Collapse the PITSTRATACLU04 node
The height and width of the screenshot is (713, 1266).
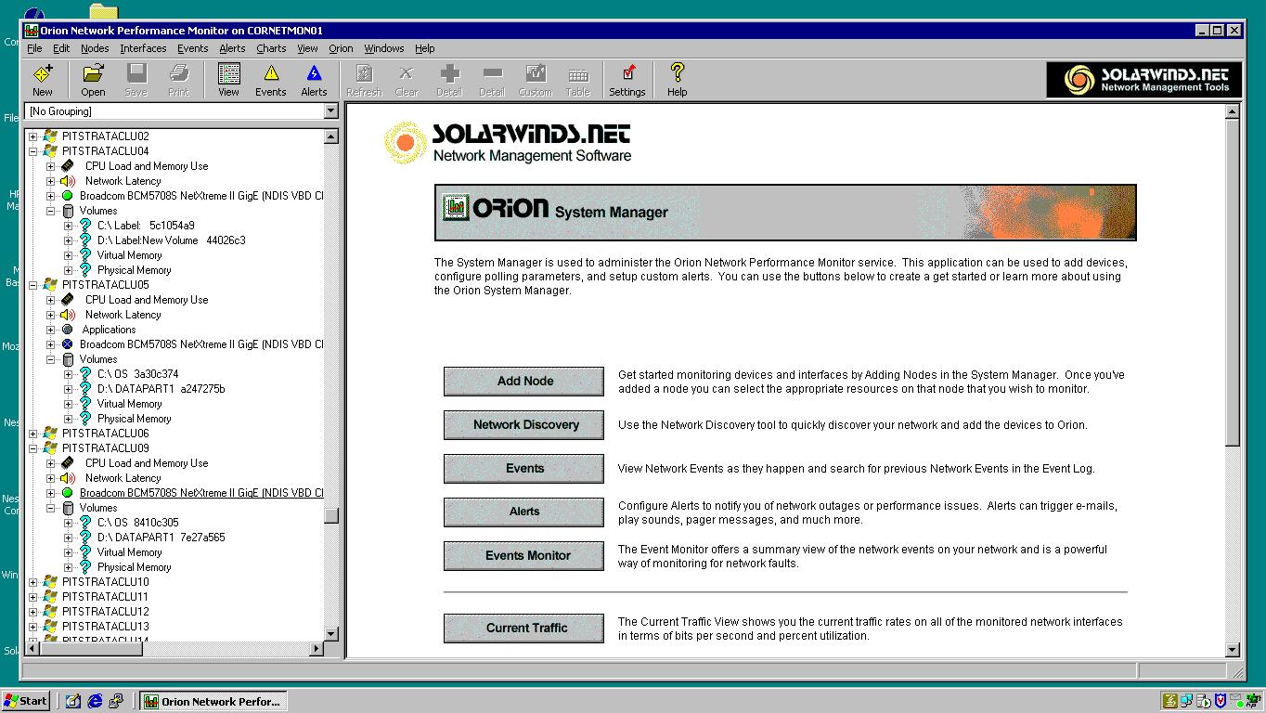[x=33, y=151]
